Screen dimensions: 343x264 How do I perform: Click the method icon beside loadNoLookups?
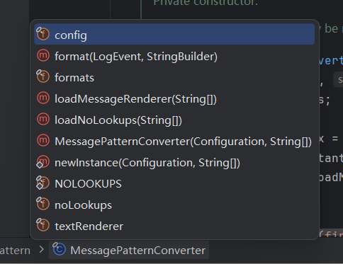(x=43, y=120)
